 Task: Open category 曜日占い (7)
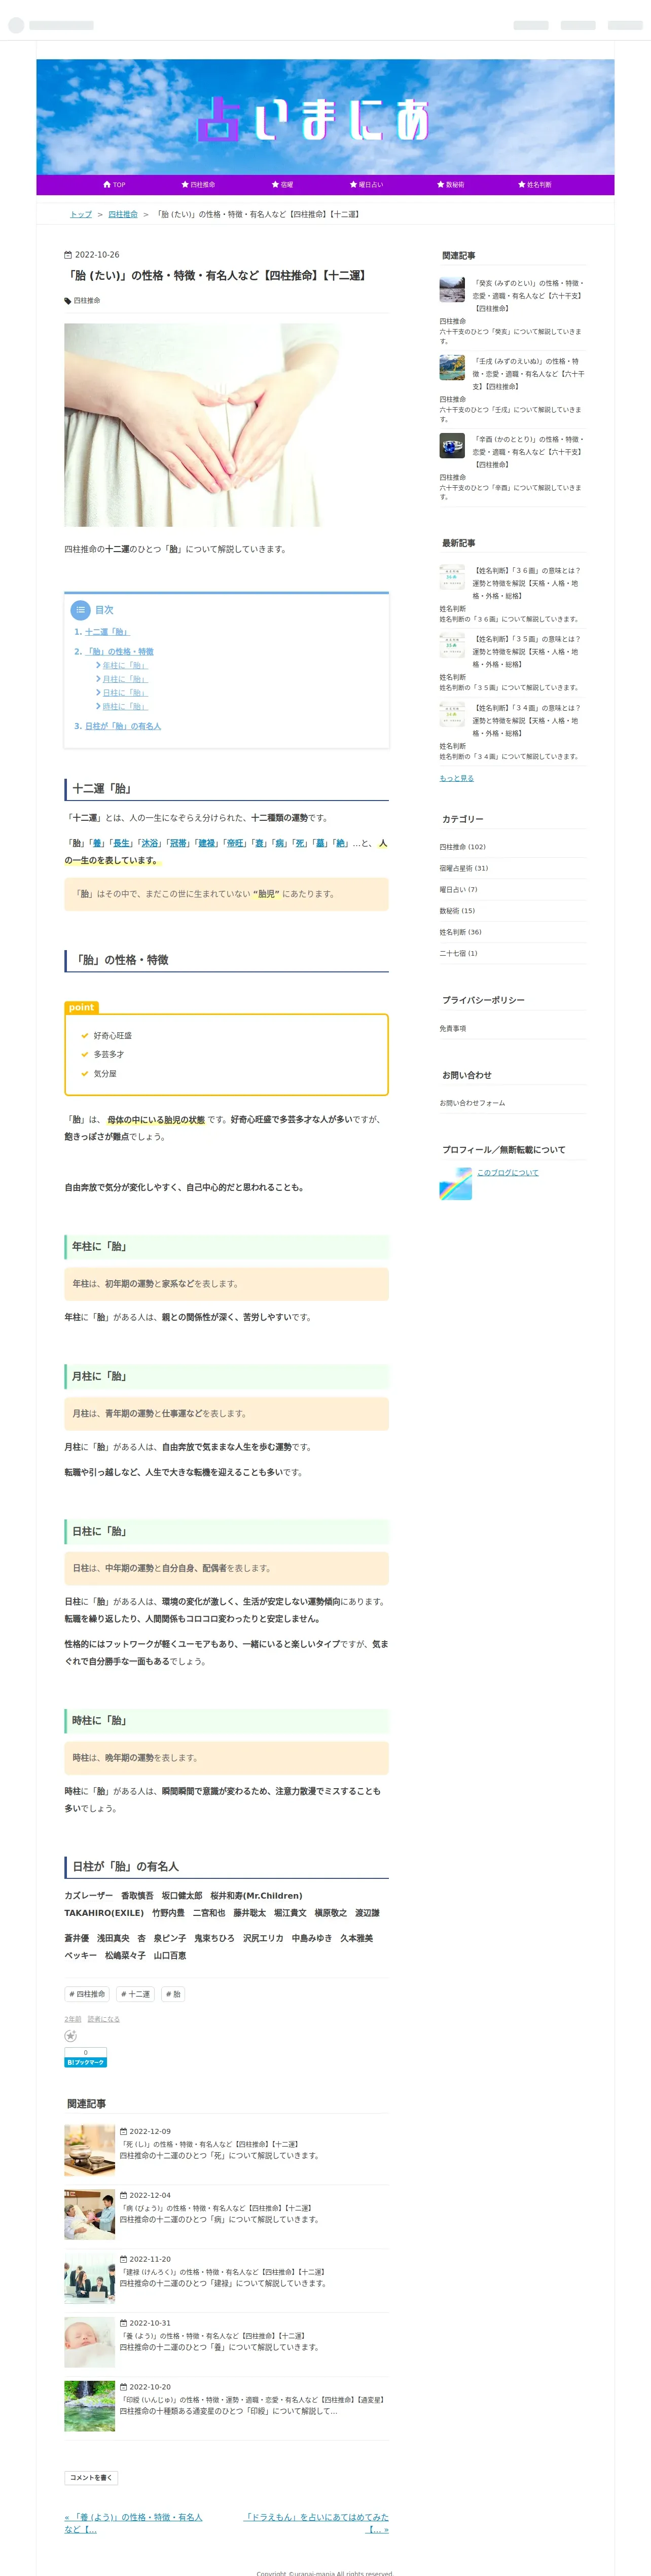coord(458,889)
